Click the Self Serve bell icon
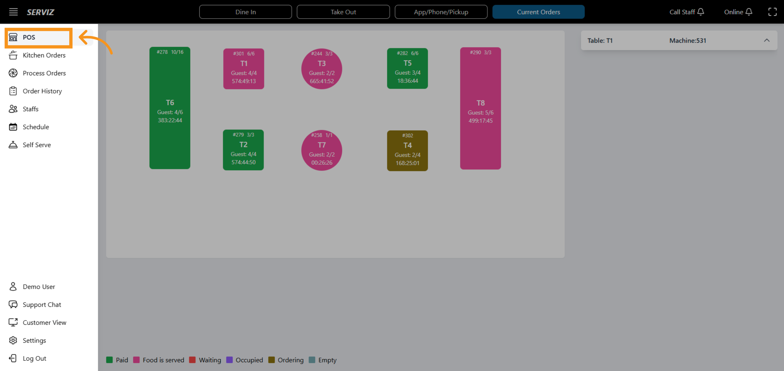Screen dimensions: 784x371 tap(13, 145)
